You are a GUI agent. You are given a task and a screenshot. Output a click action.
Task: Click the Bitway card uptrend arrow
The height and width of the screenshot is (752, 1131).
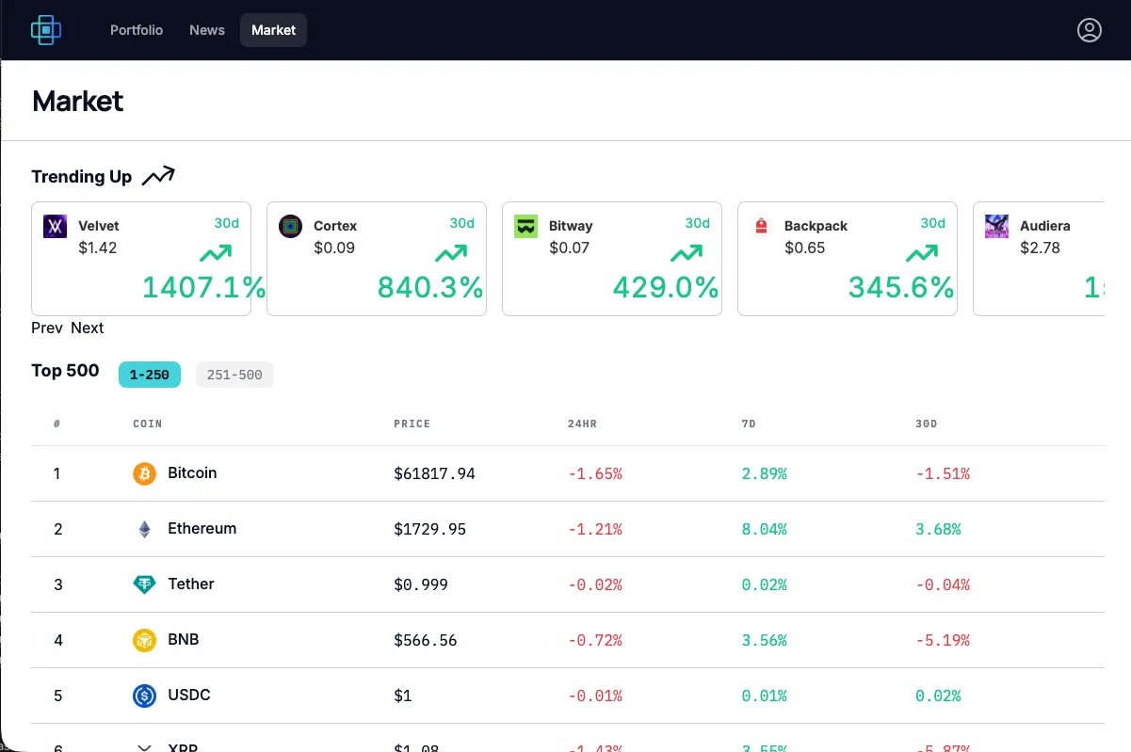(687, 253)
